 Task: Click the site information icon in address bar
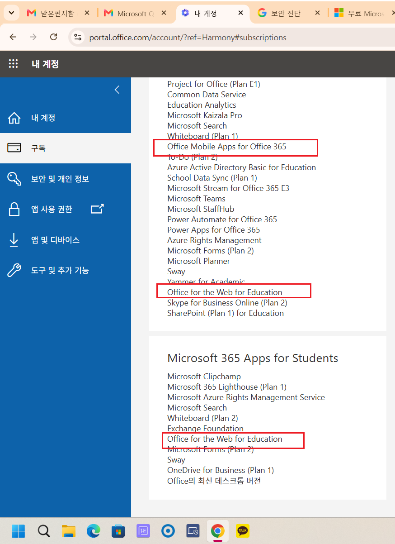(78, 37)
